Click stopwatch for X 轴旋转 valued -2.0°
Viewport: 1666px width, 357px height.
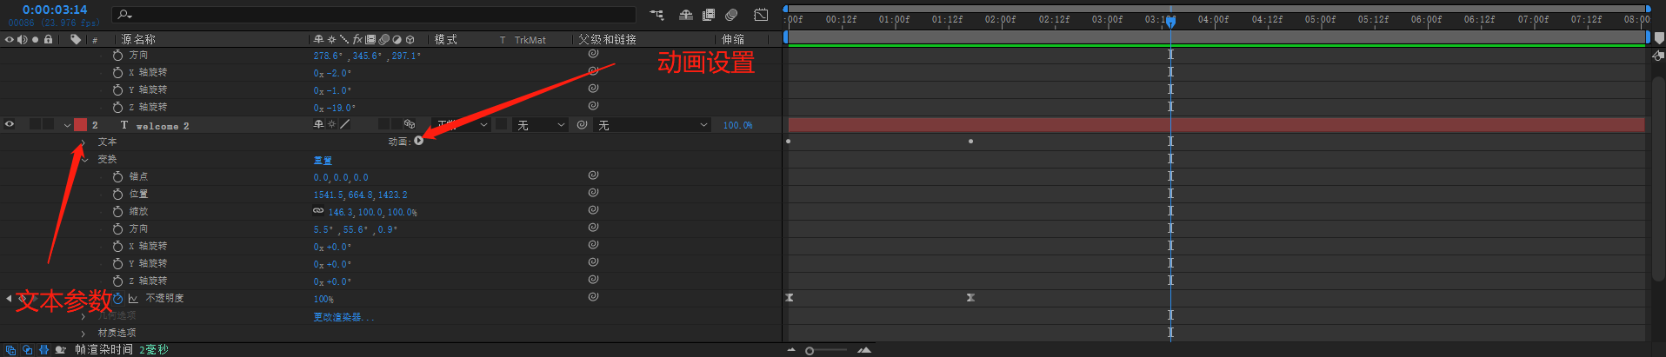click(118, 73)
